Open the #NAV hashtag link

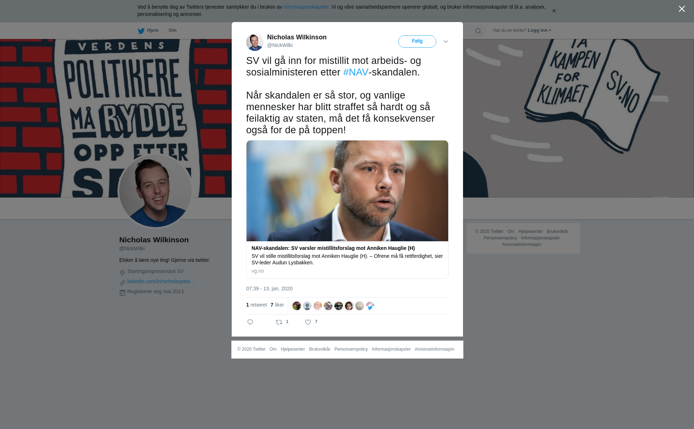click(355, 72)
